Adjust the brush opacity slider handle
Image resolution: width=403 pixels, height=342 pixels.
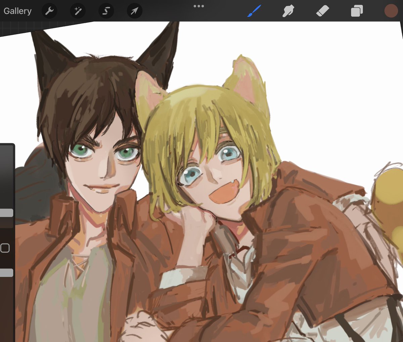(6, 273)
